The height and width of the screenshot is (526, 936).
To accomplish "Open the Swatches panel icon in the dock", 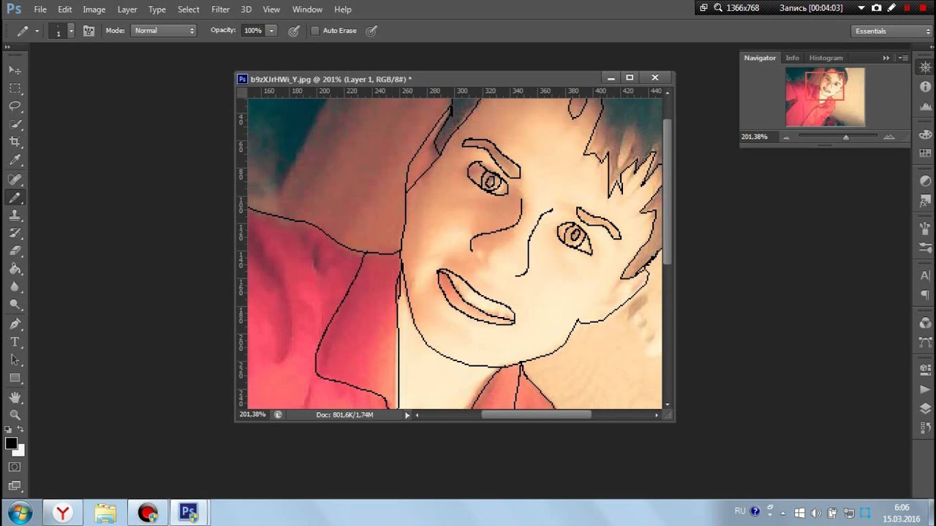I will click(x=925, y=154).
